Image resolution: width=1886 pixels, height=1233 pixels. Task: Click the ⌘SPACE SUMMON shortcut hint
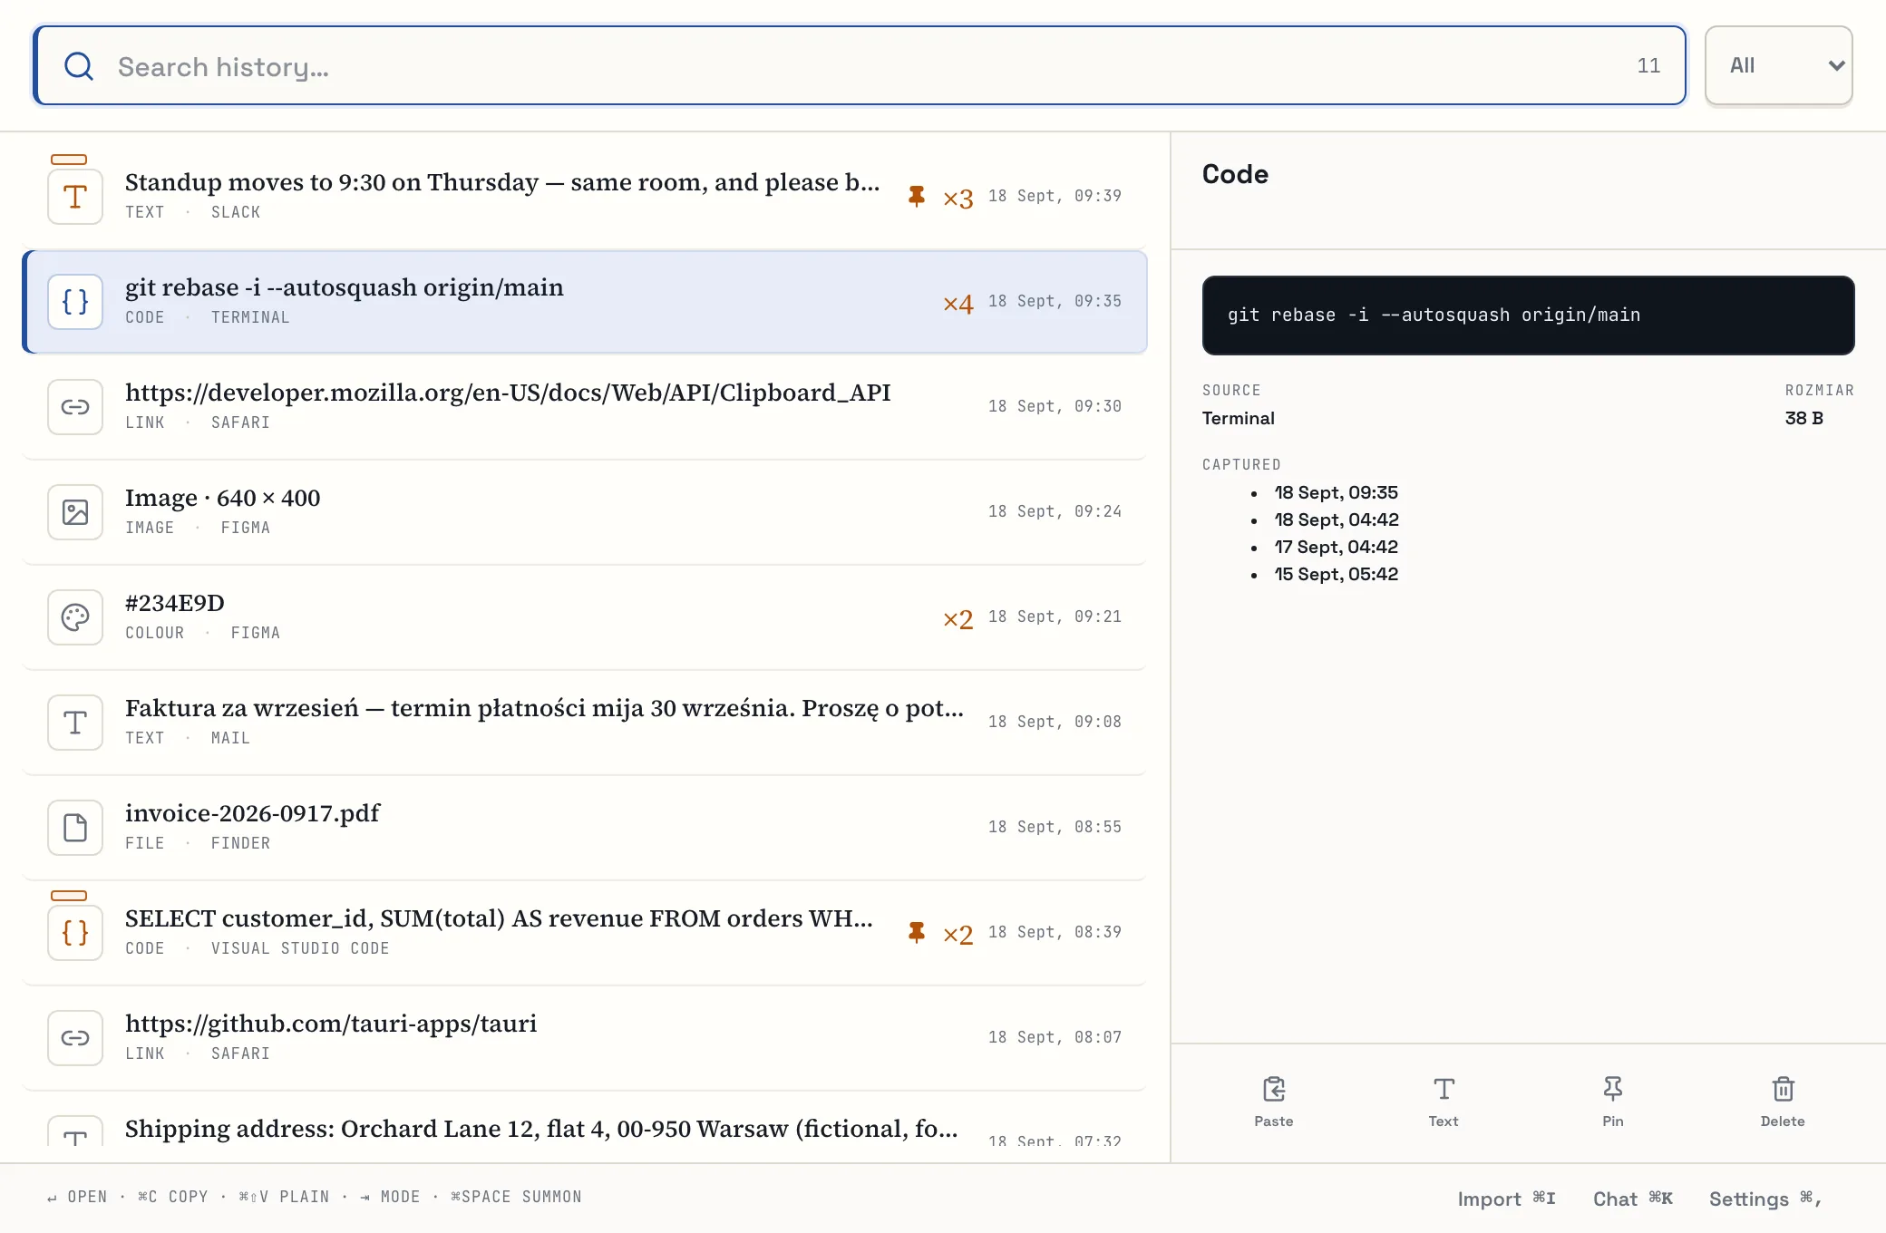[516, 1197]
